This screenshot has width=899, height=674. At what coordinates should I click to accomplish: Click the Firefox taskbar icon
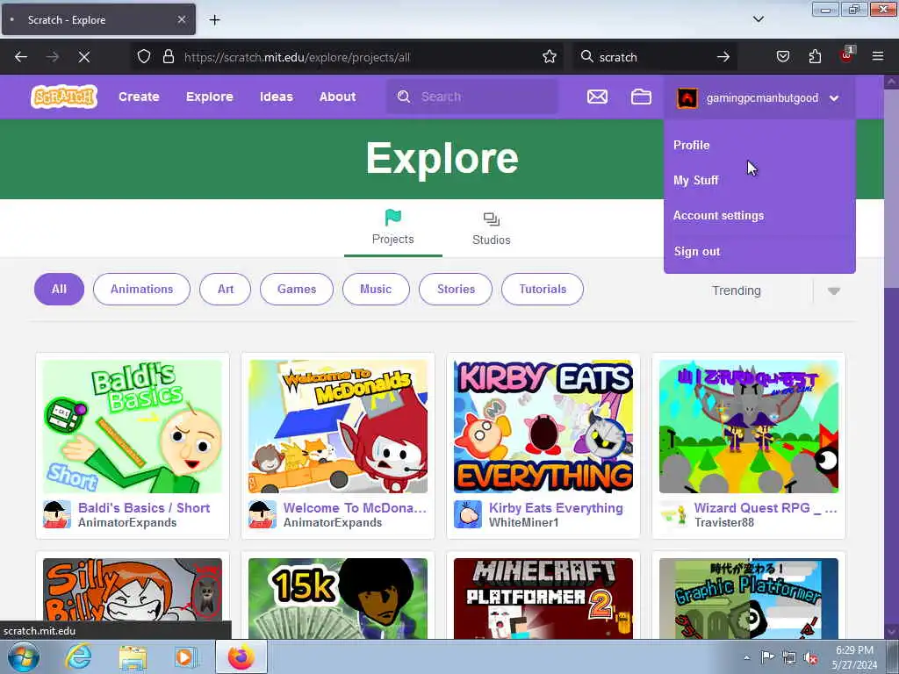241,656
